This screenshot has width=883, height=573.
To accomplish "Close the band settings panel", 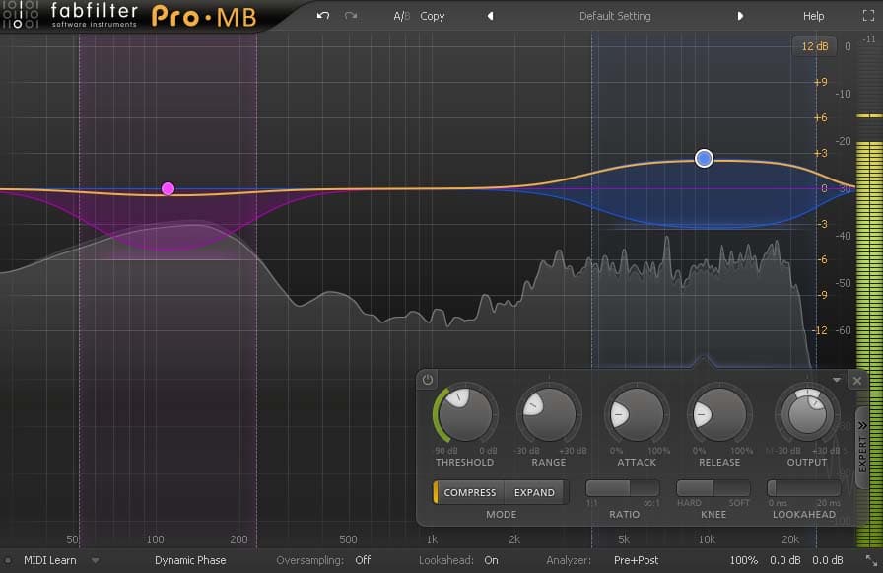I will coord(856,380).
